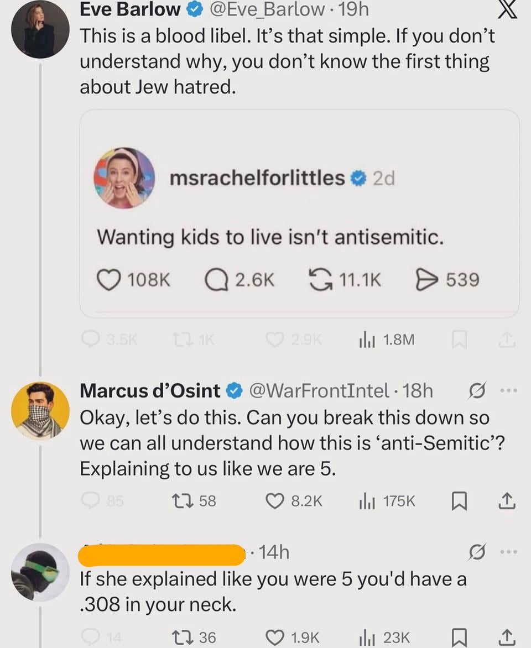This screenshot has height=648, width=531.
Task: Open the @Eve_Barlow handle link
Action: coord(267,9)
